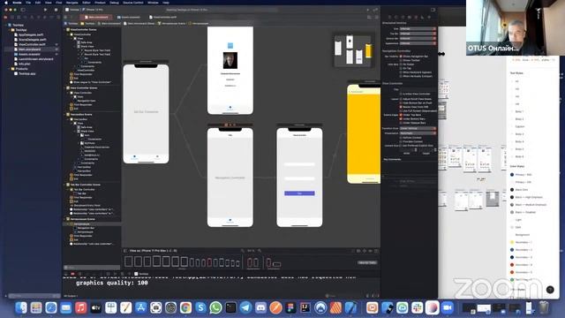
Task: Open the File inspector icon
Action: tap(389, 17)
